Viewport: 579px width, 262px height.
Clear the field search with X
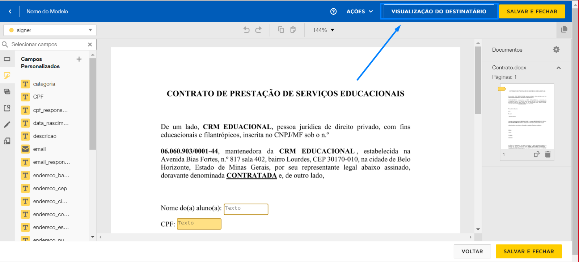click(x=90, y=44)
